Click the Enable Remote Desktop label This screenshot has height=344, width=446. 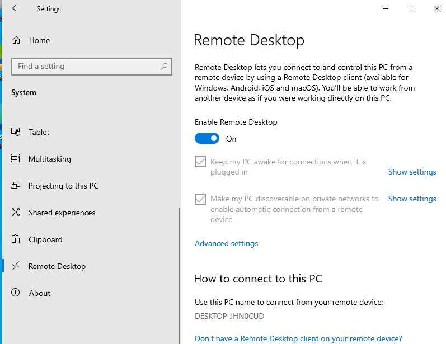coord(236,122)
